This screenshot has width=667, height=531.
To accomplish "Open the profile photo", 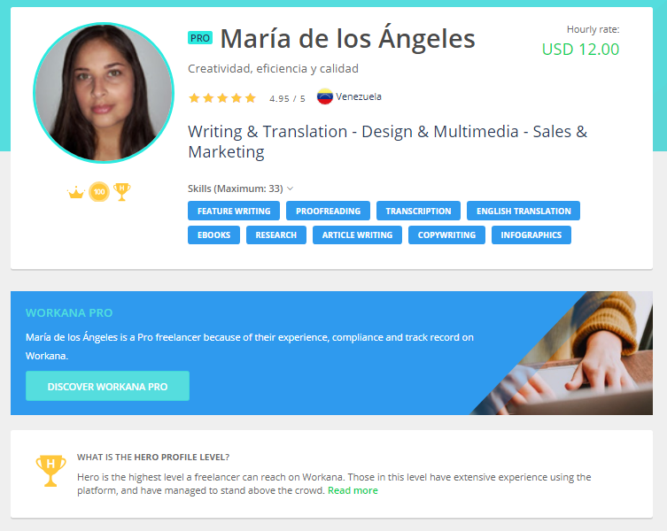I will [104, 93].
